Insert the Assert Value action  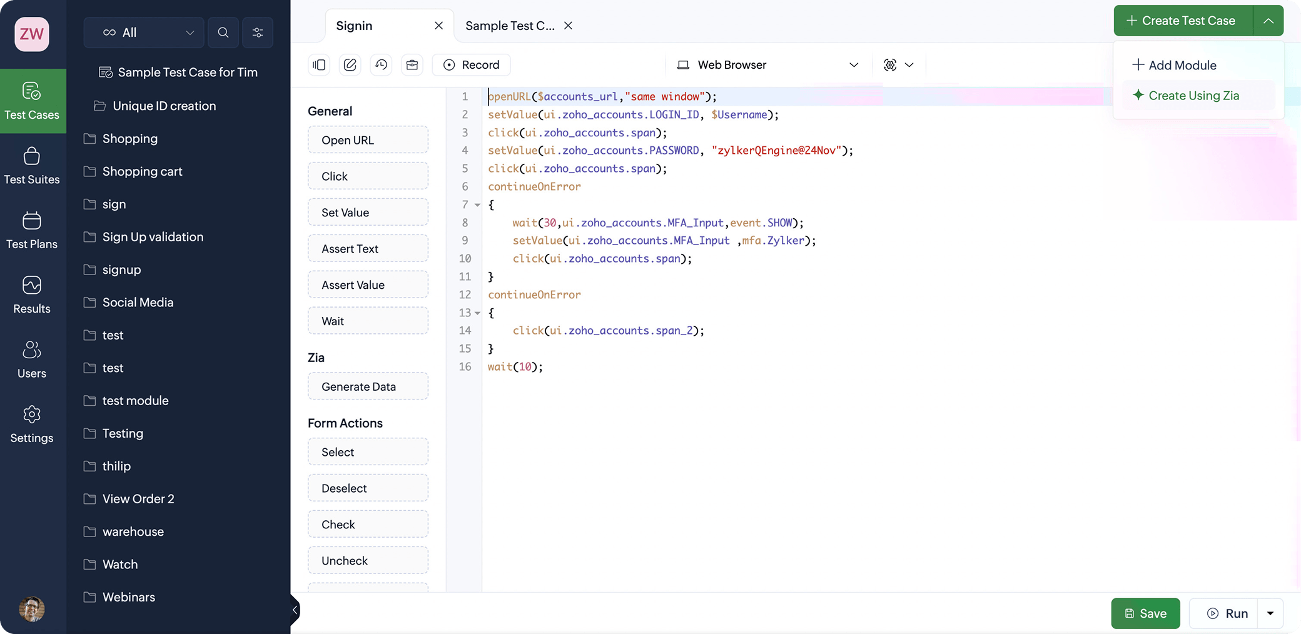coord(368,285)
